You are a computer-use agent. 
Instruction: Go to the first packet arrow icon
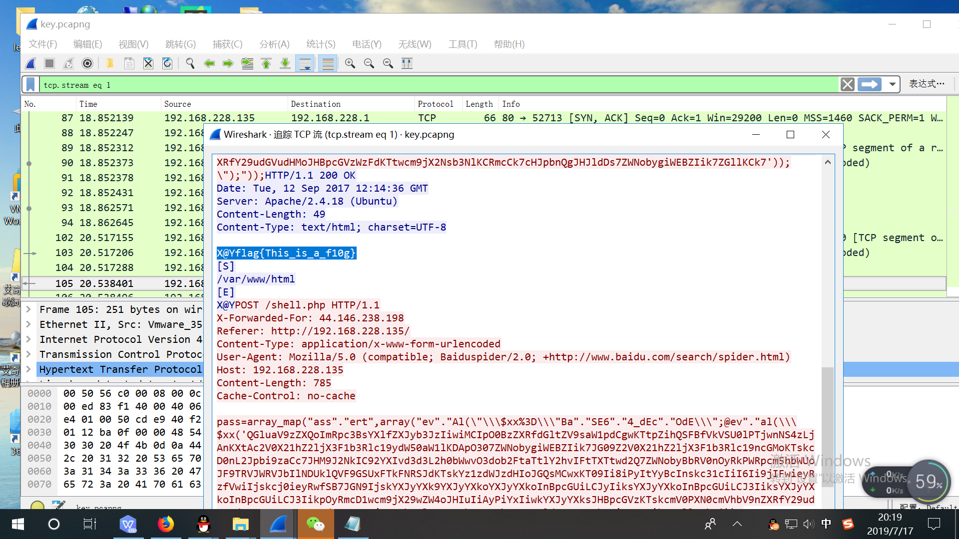(x=266, y=63)
